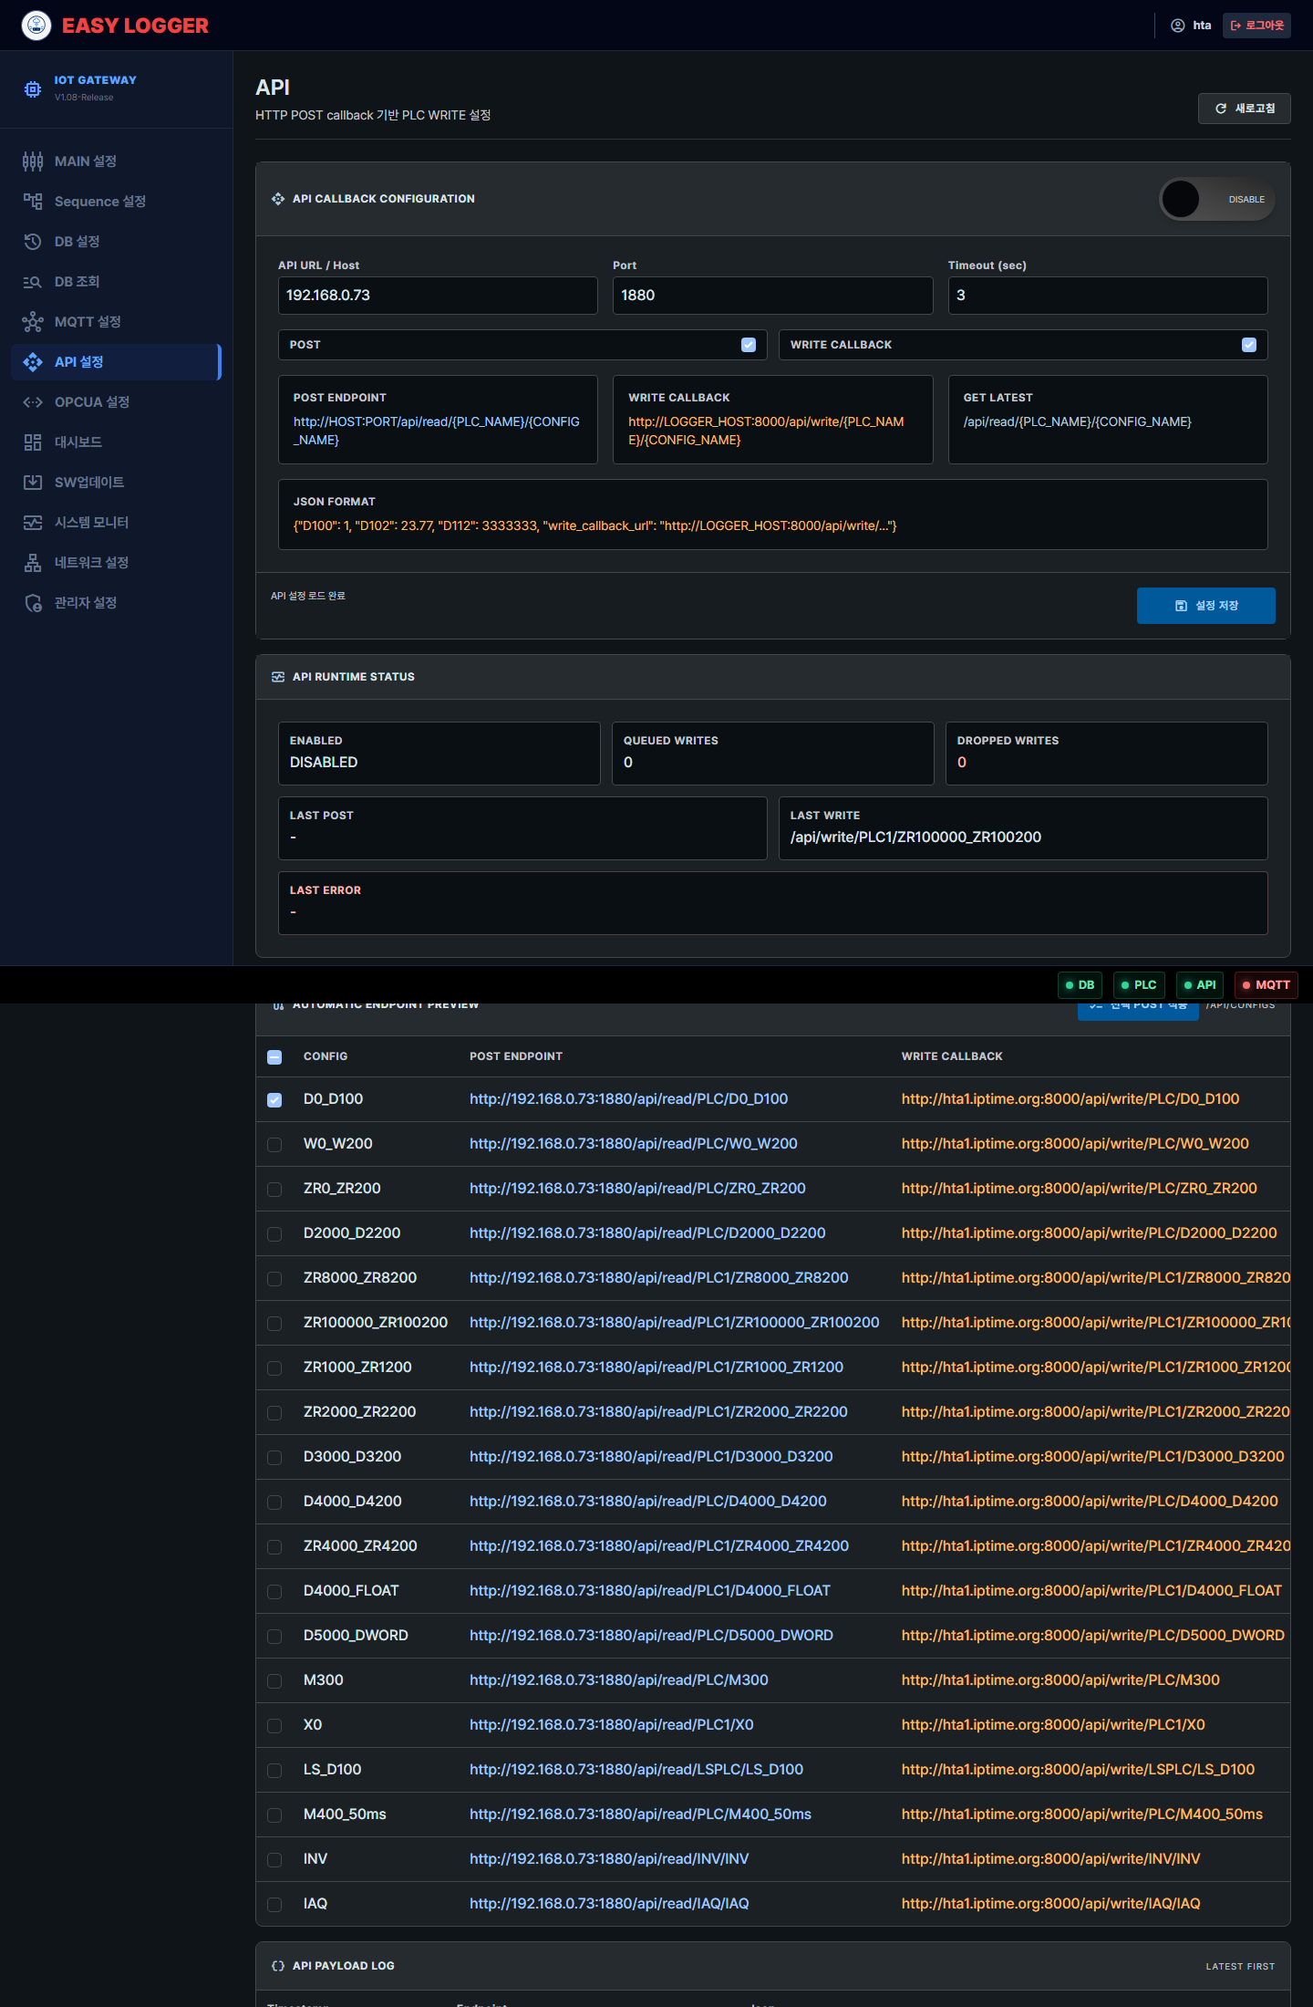This screenshot has width=1313, height=2007.
Task: Toggle the select-all checkbox in CONFIG header
Action: [274, 1057]
